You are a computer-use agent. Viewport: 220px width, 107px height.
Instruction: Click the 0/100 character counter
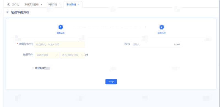pos(177,44)
